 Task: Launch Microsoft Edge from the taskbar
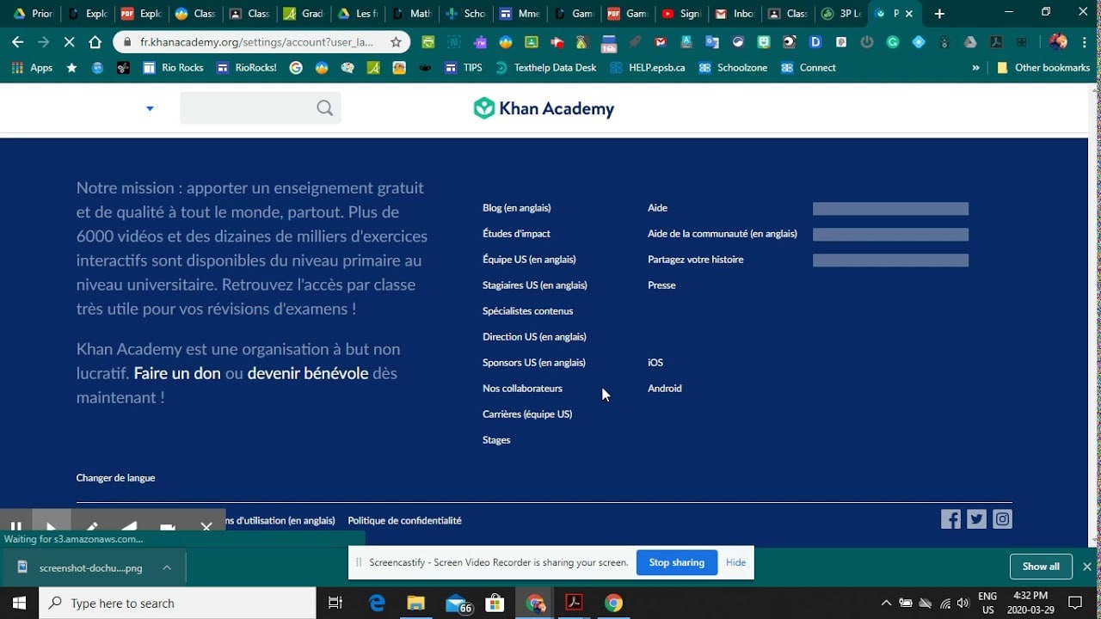(x=377, y=603)
